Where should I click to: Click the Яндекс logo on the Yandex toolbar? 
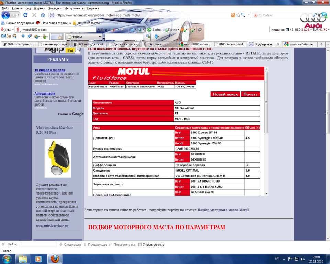pos(6,30)
